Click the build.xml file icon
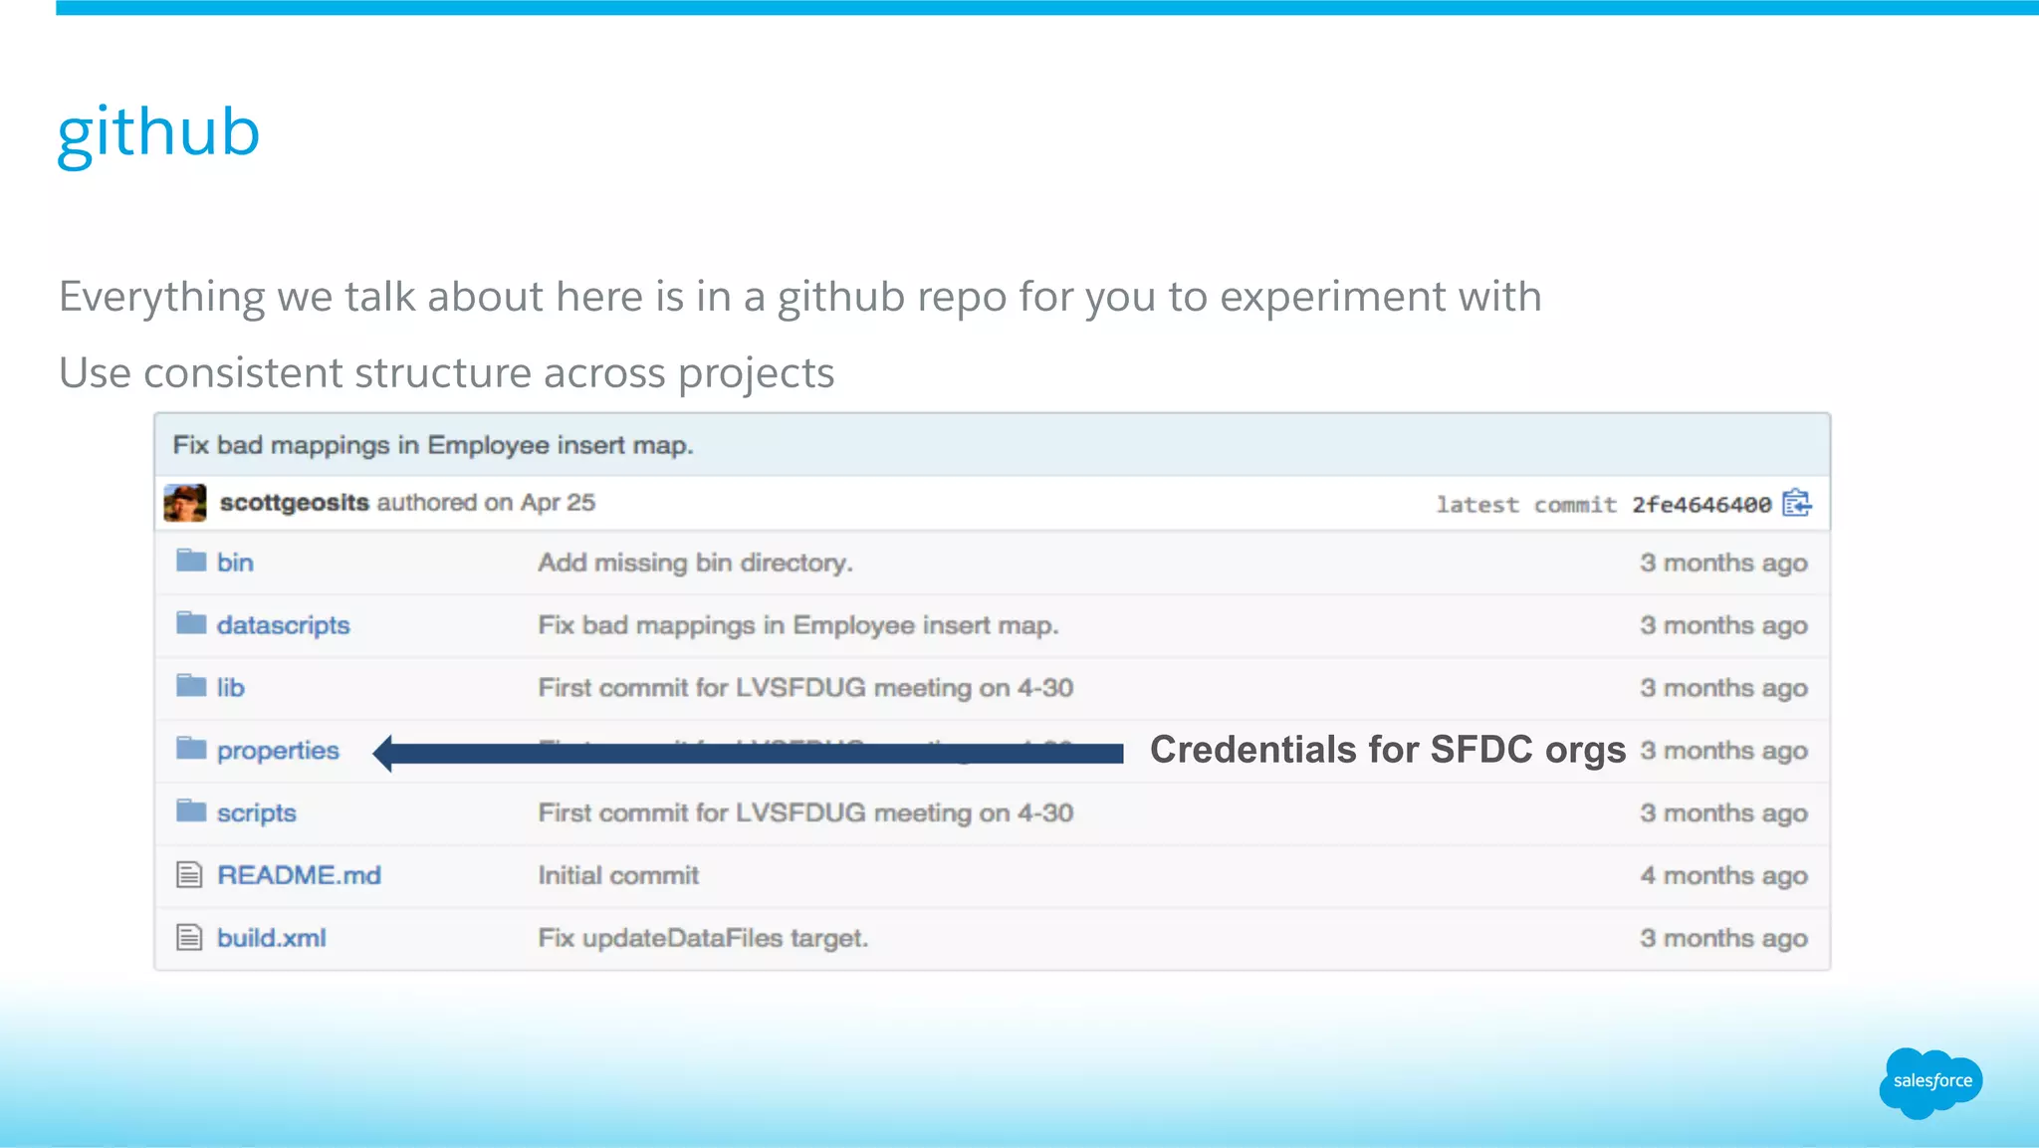Image resolution: width=2039 pixels, height=1148 pixels. [189, 938]
